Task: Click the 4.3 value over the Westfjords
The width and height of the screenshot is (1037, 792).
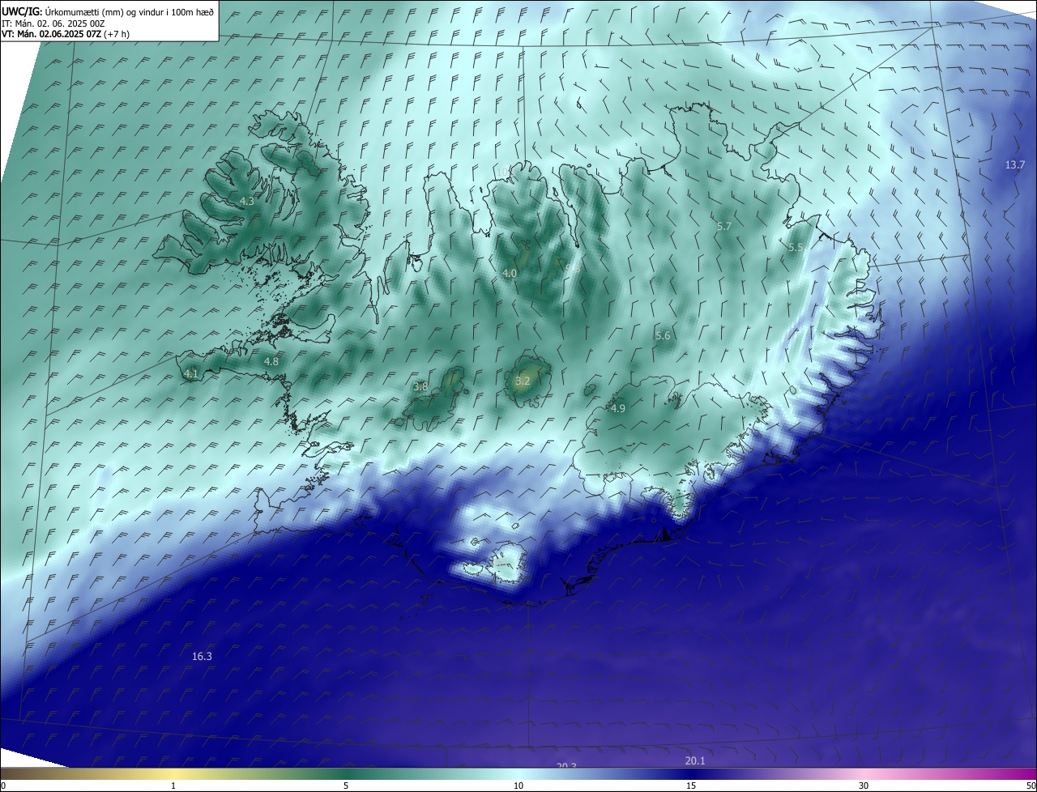Action: 246,201
